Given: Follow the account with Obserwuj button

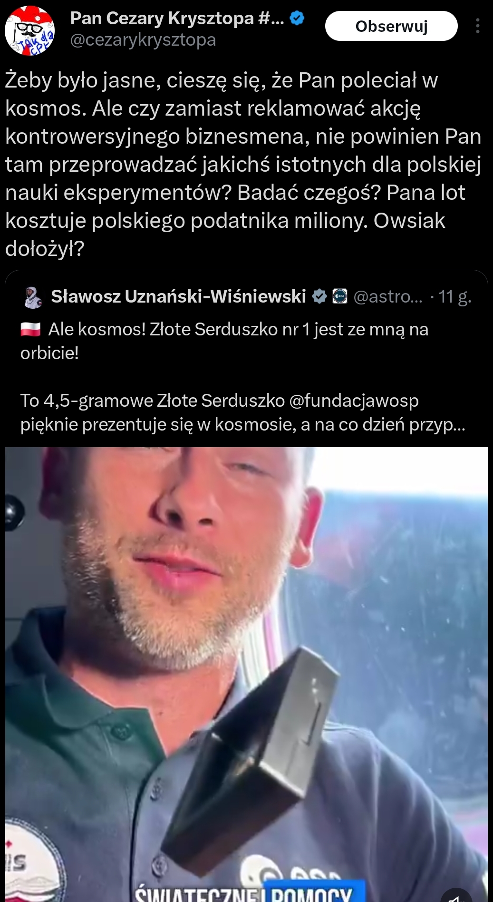Looking at the screenshot, I should [x=391, y=26].
